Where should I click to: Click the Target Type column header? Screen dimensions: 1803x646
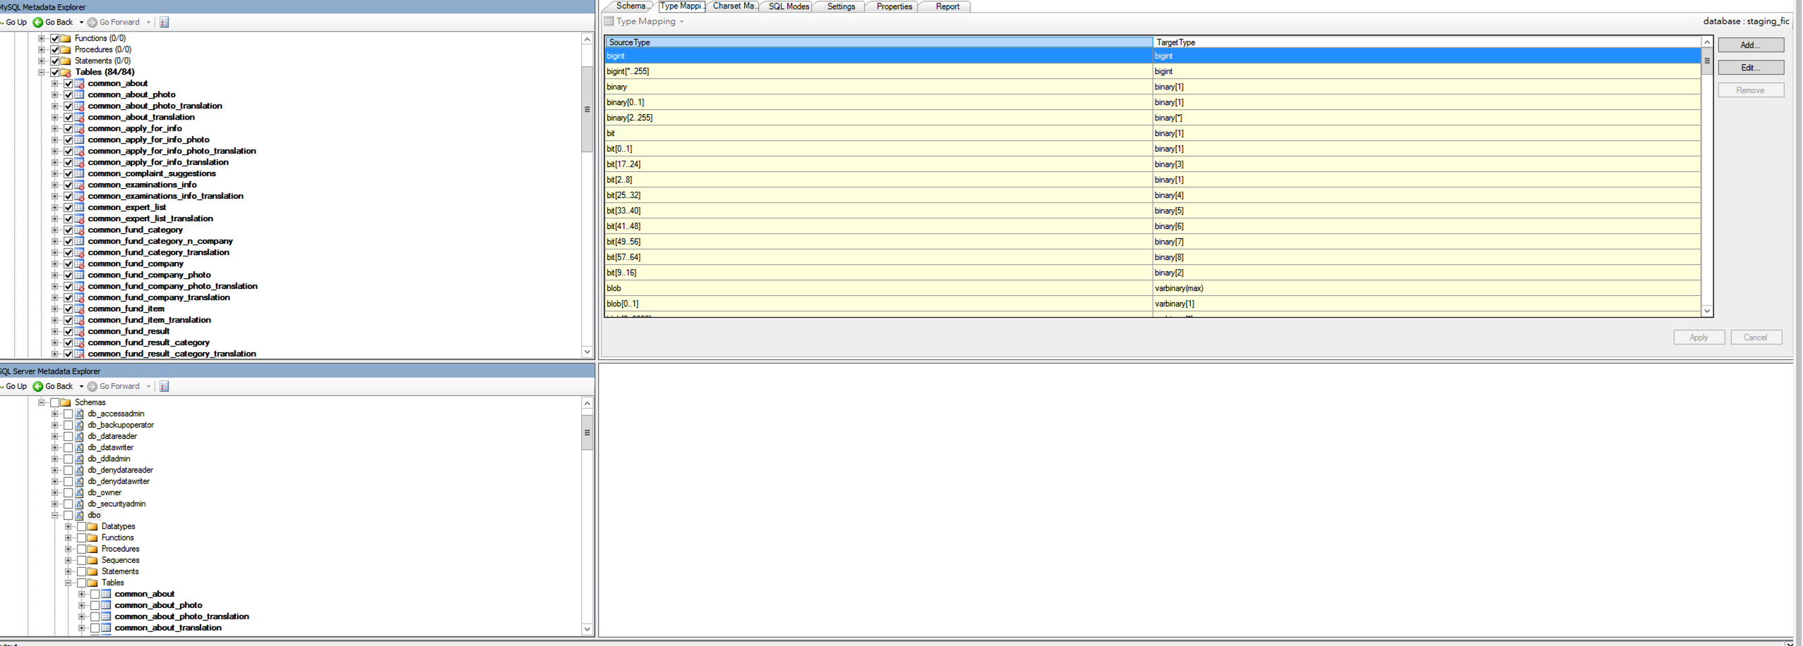[x=1426, y=42]
